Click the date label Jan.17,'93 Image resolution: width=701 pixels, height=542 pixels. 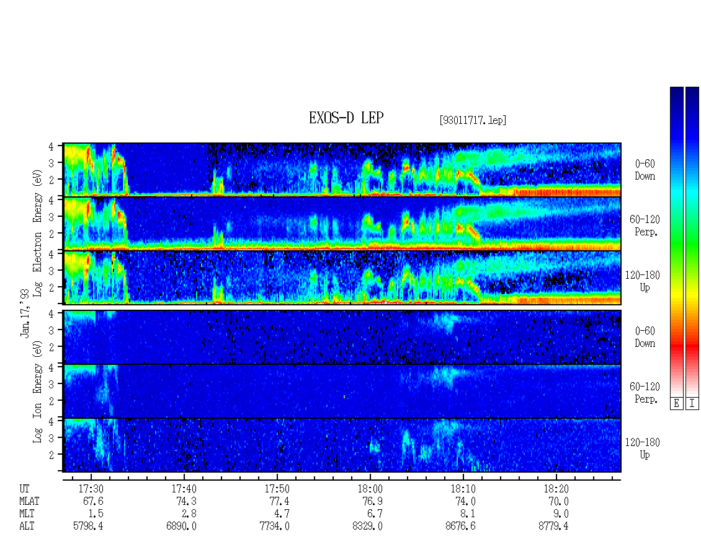25,313
